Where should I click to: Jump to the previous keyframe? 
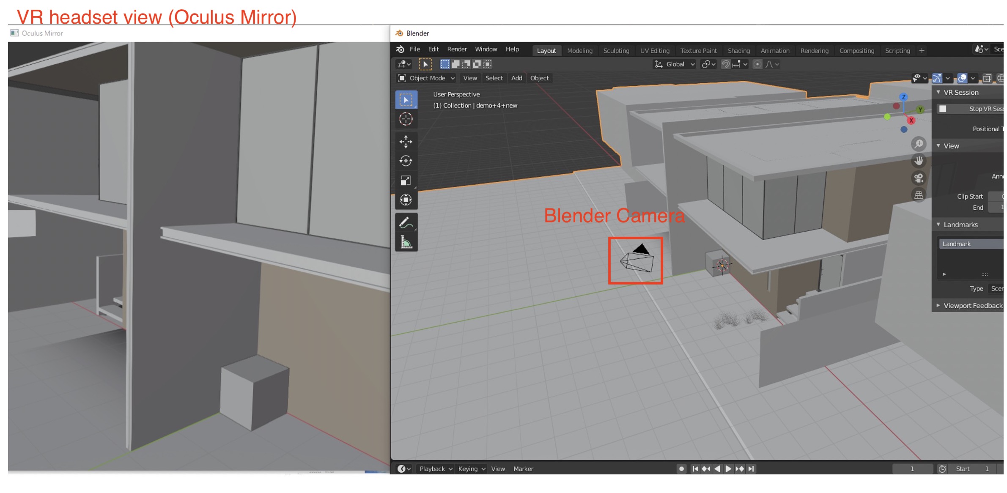pos(706,469)
